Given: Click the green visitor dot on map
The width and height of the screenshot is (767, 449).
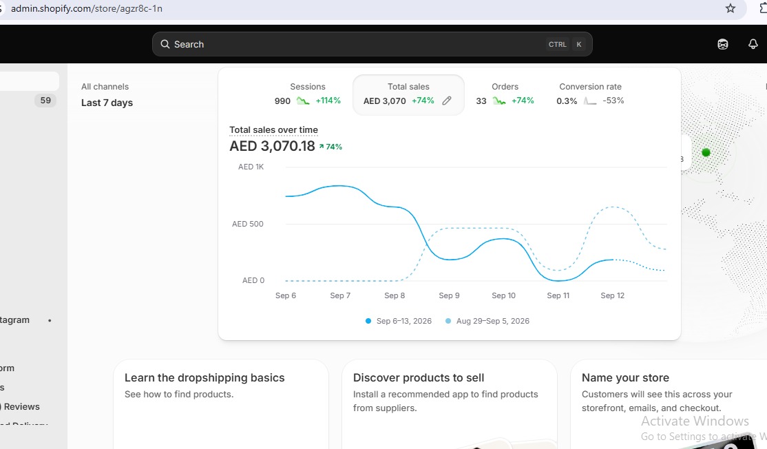Looking at the screenshot, I should pos(706,153).
